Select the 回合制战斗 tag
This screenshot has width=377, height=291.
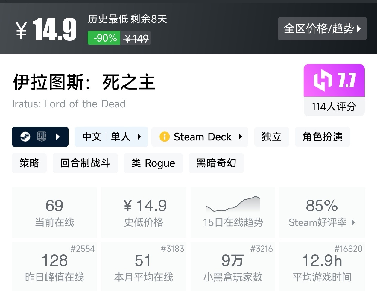(85, 163)
